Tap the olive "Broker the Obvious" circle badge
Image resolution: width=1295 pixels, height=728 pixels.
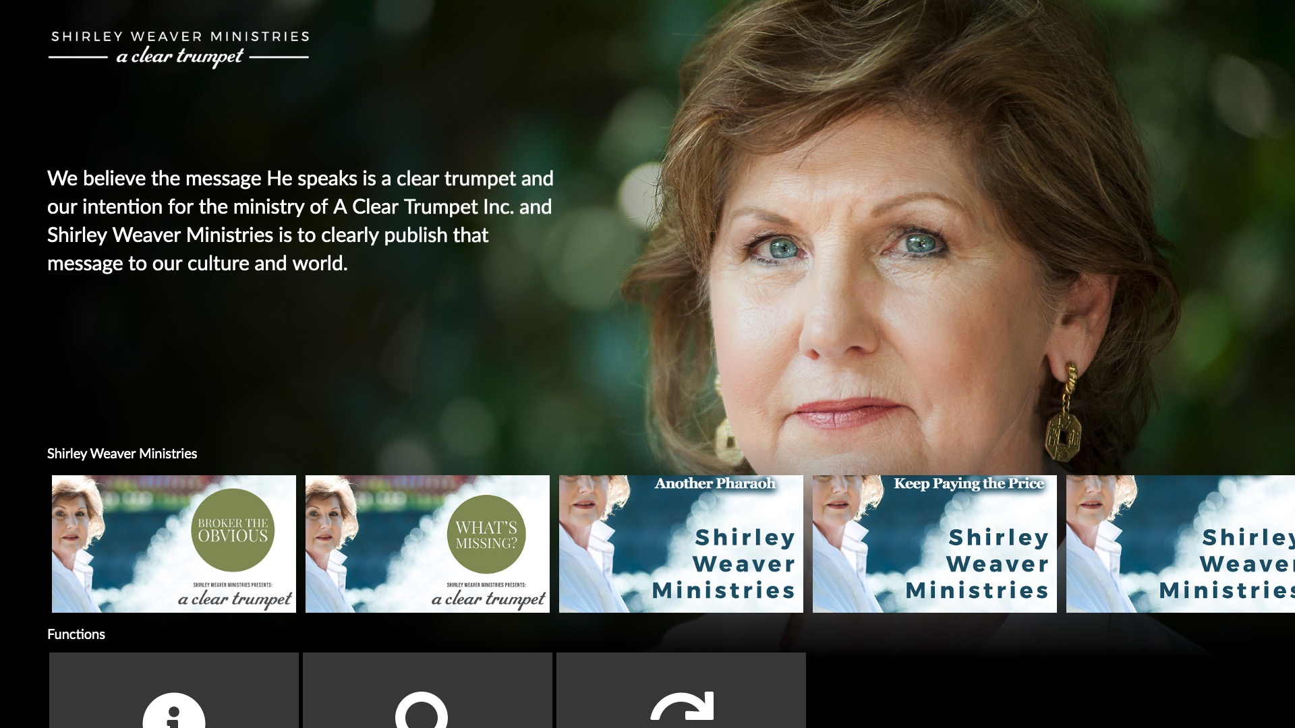[233, 530]
